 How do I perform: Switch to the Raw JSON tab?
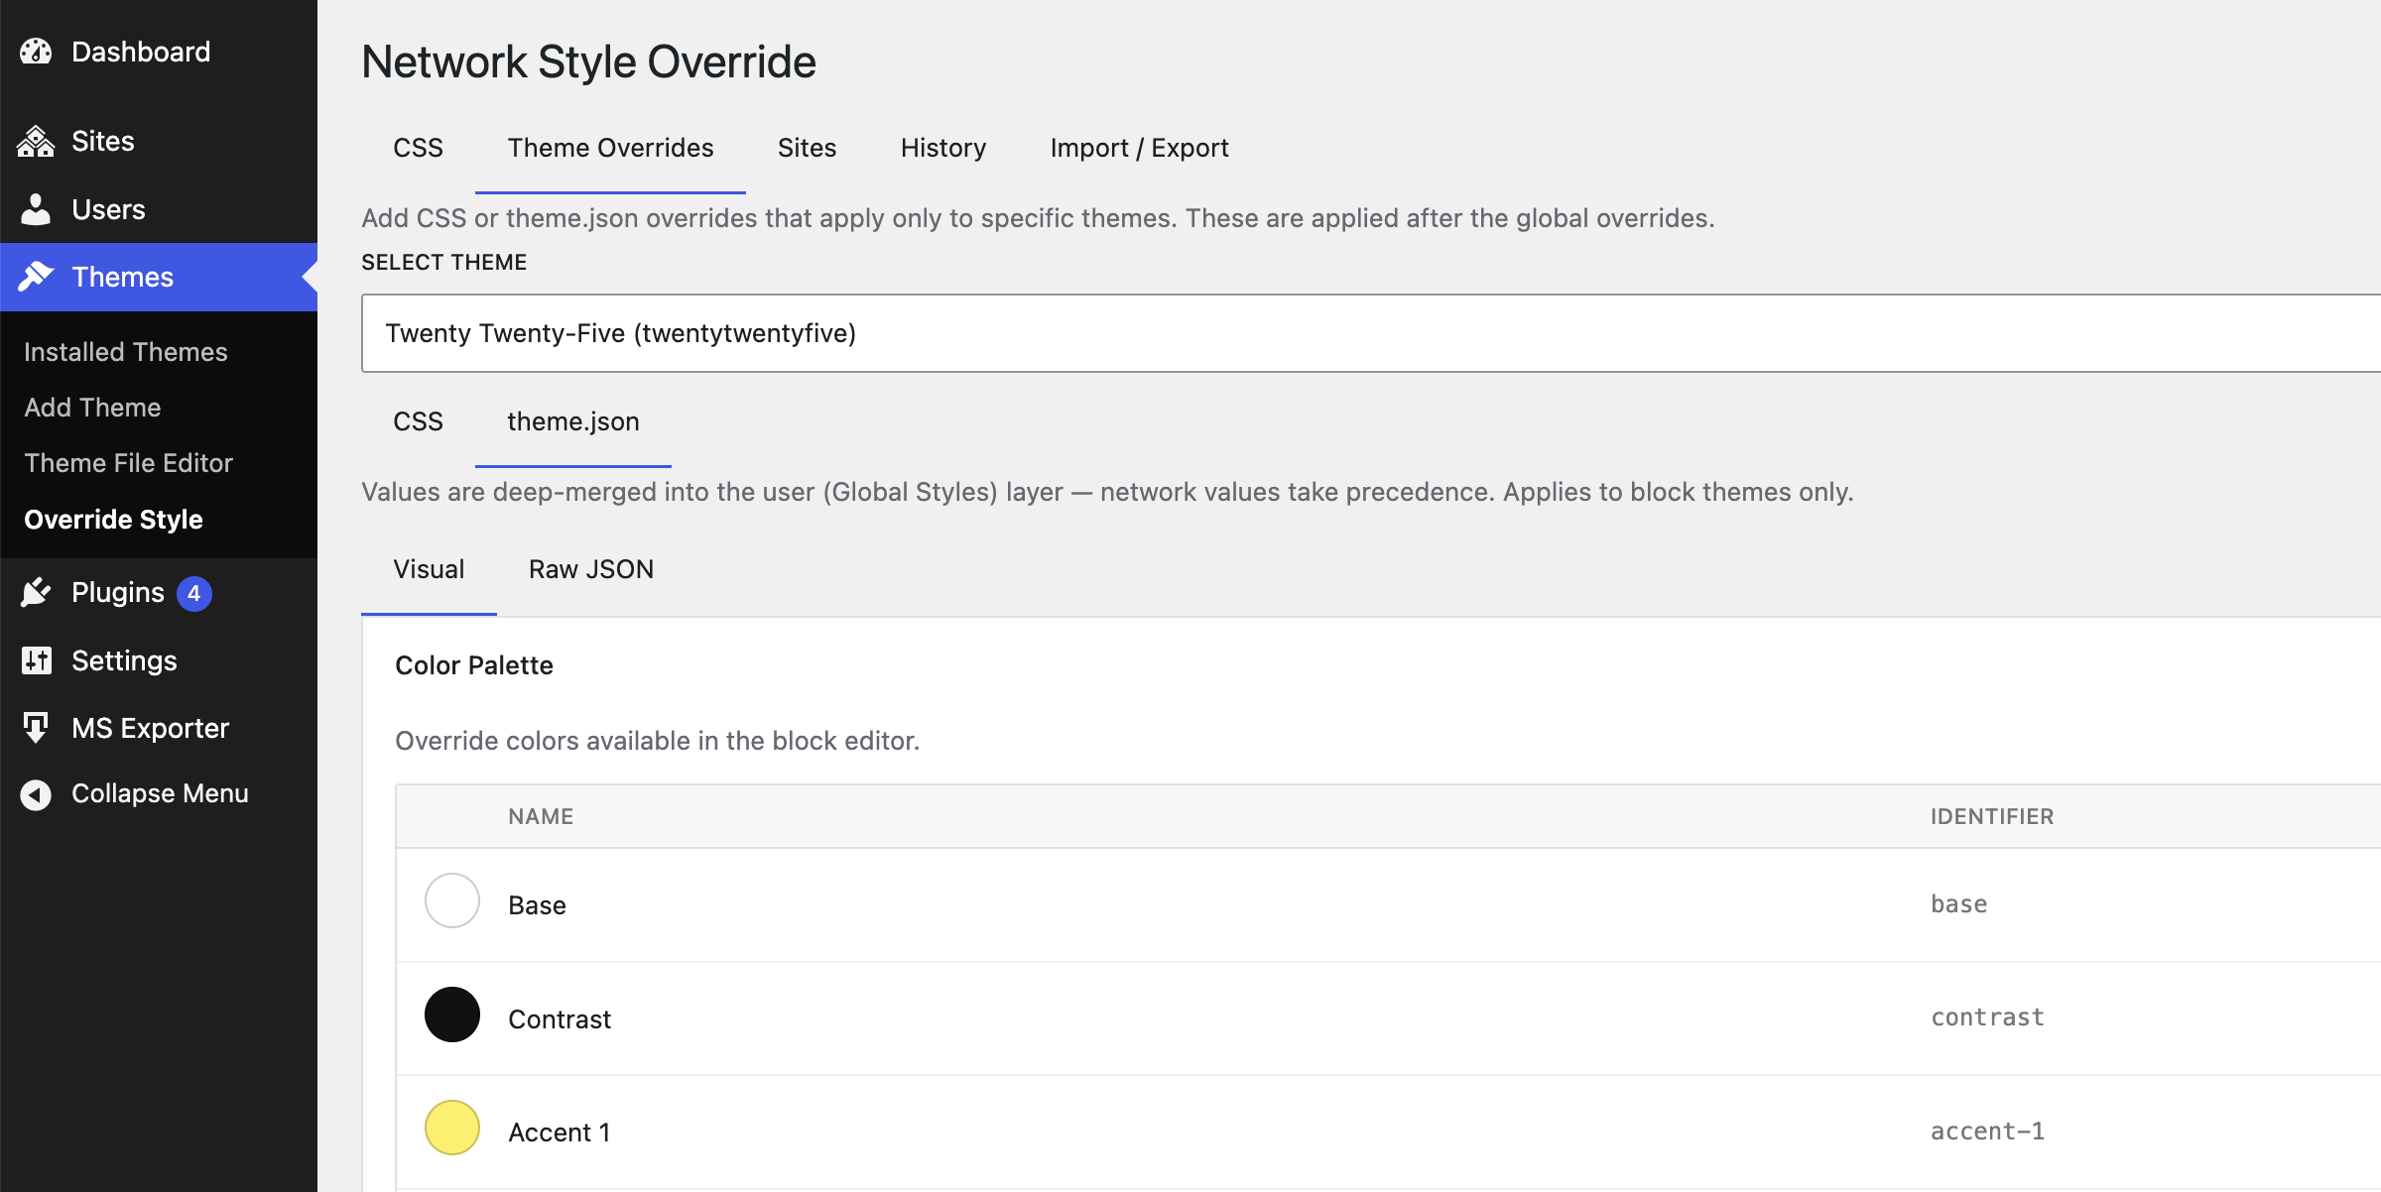pyautogui.click(x=591, y=569)
